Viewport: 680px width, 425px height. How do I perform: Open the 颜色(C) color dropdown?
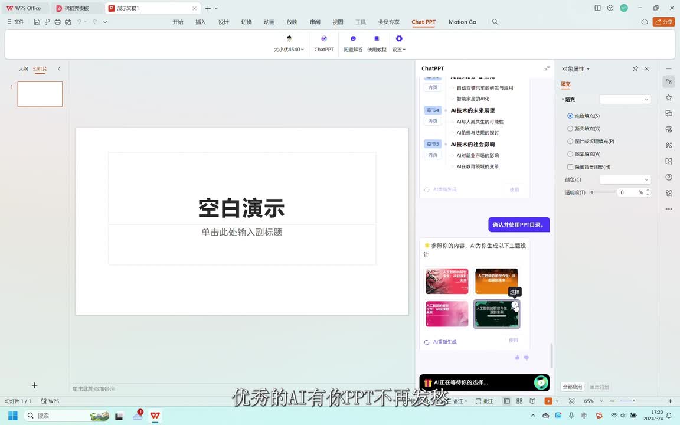(625, 179)
